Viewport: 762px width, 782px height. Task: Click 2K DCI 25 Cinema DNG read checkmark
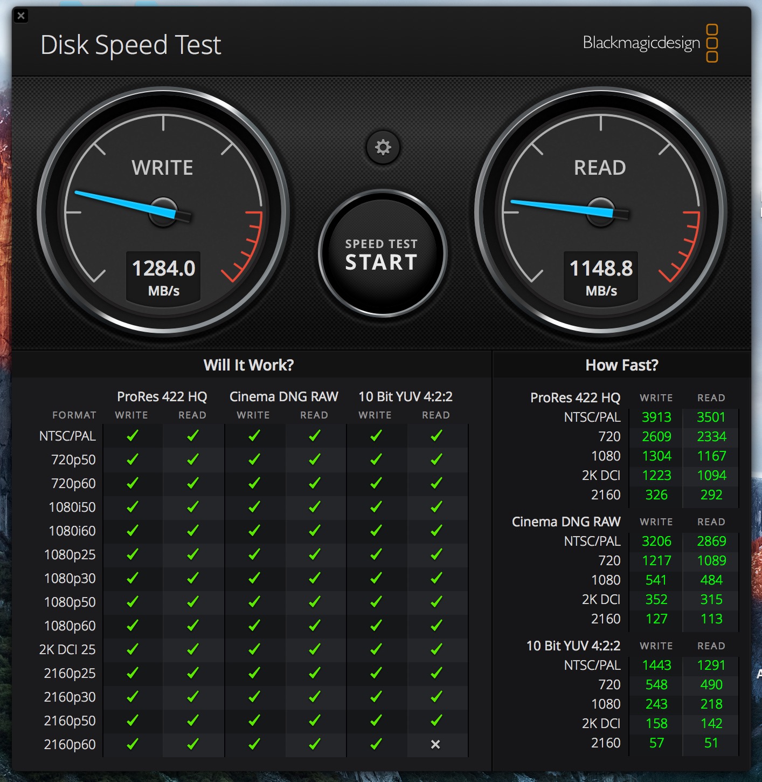coord(314,649)
